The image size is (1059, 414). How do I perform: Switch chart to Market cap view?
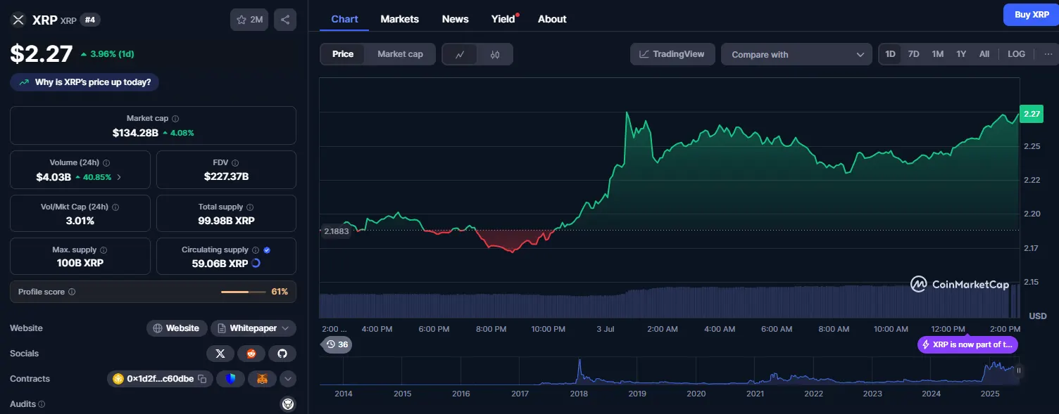click(400, 54)
